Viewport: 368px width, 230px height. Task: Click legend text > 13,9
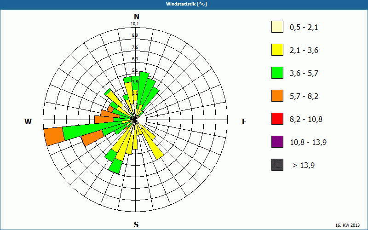(304, 166)
